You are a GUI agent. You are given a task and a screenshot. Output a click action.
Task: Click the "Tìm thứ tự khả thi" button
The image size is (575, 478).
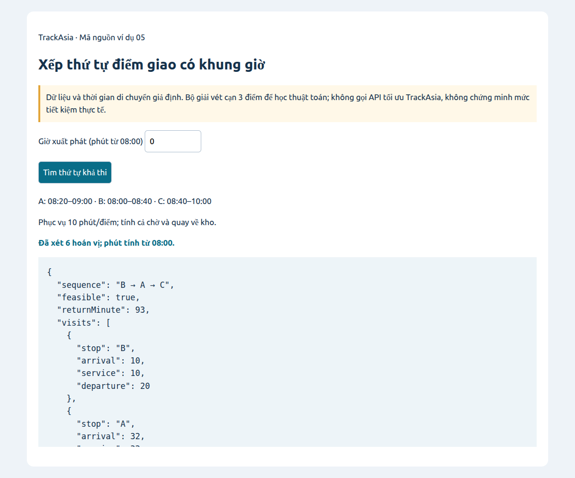75,172
